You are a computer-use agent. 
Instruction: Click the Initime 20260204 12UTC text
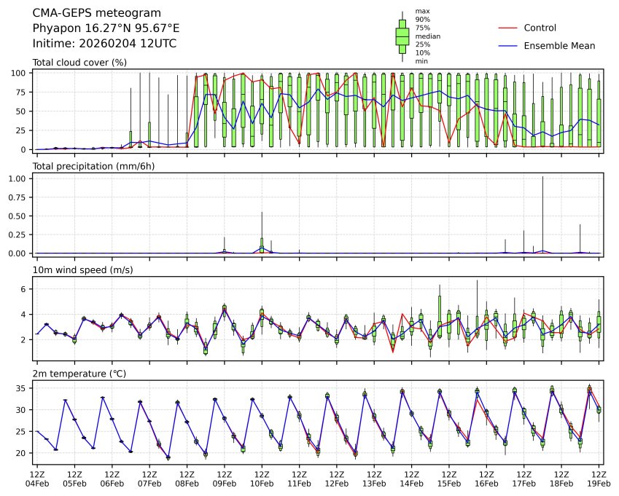[x=104, y=44]
